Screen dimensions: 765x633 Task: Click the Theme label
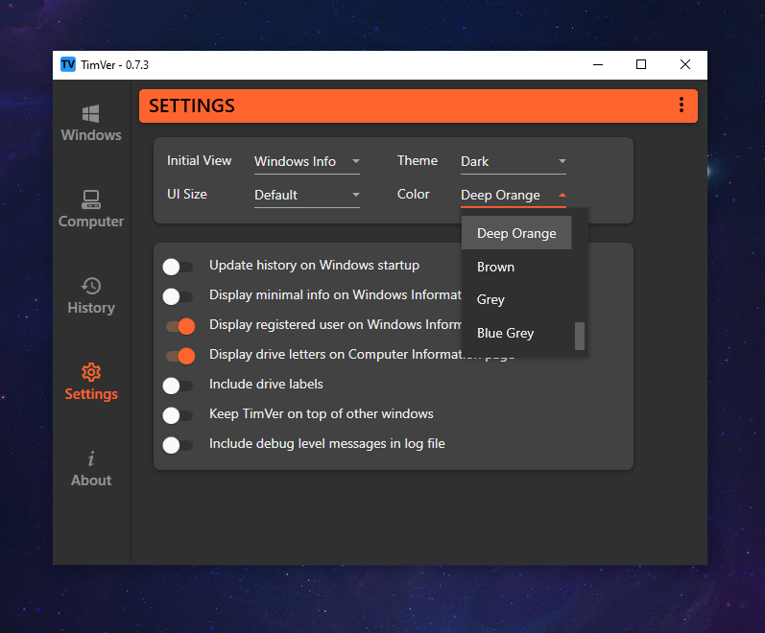click(x=418, y=160)
